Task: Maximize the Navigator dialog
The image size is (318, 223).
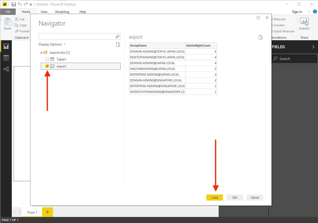Action: 258,18
